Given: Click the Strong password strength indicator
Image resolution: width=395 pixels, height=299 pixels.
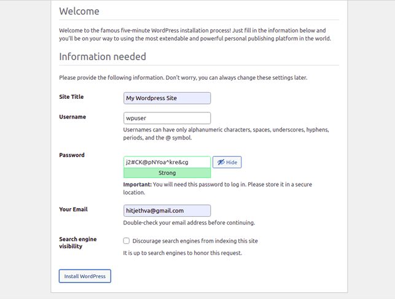Looking at the screenshot, I should click(167, 173).
